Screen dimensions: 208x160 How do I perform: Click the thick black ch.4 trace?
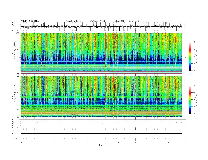pos(101,134)
